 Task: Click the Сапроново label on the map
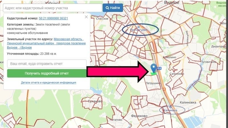[x=177, y=74]
